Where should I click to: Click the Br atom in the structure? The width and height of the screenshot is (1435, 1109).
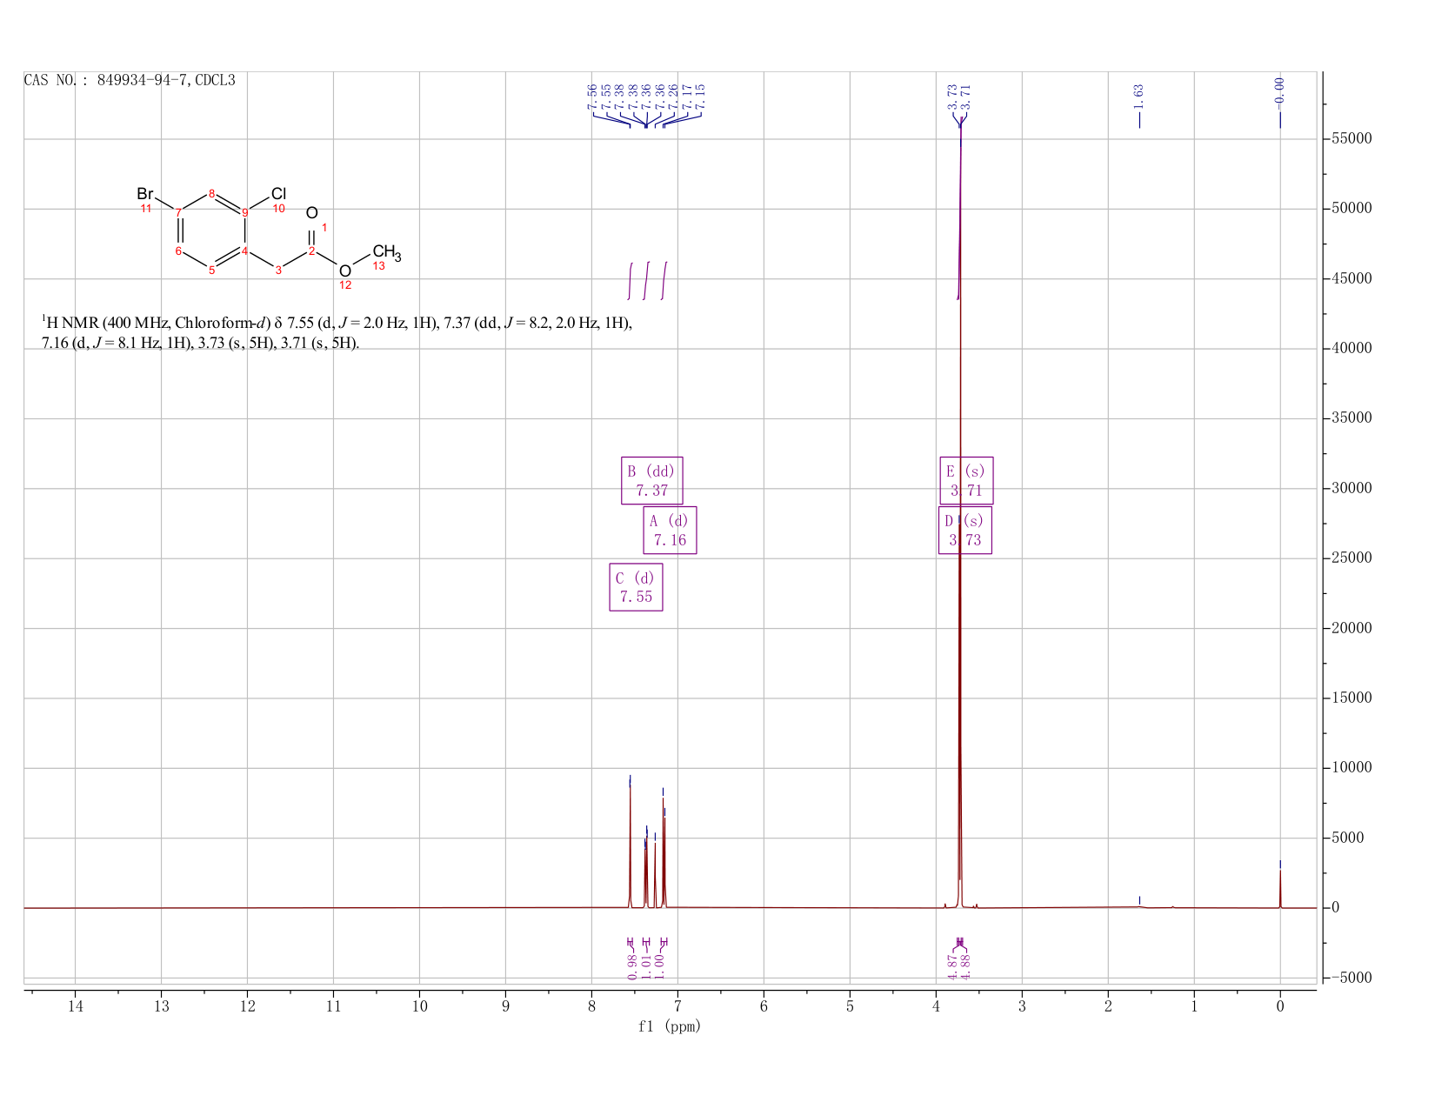pos(145,194)
